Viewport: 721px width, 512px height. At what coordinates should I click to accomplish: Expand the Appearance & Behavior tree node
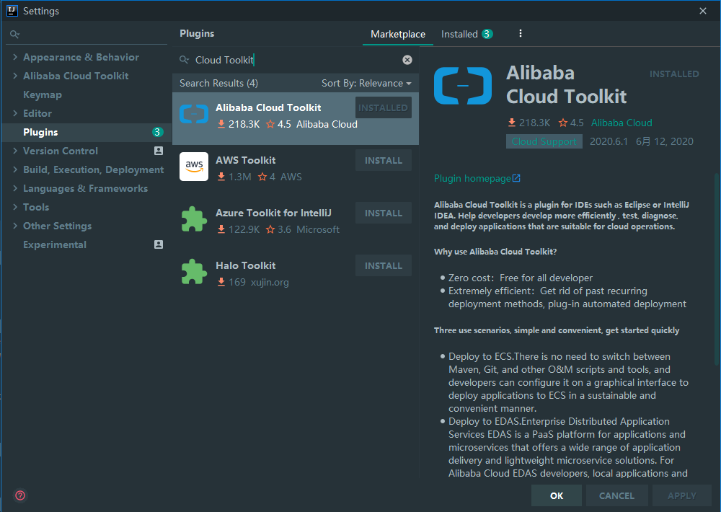(15, 57)
